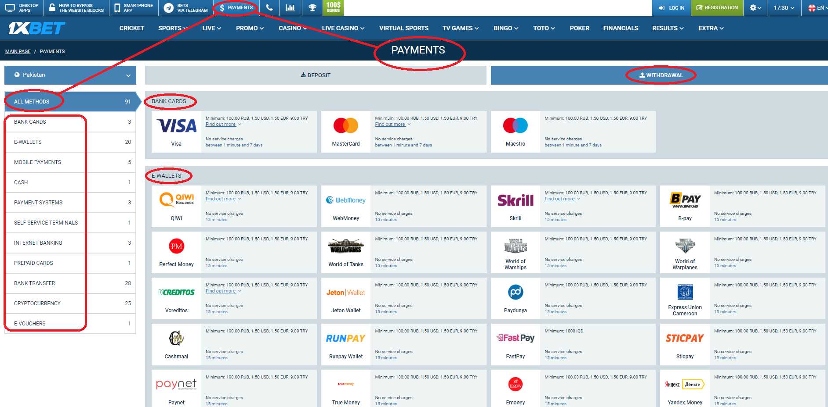This screenshot has height=407, width=828.
Task: Go back to MAIN PAGE breadcrumb
Action: (x=18, y=51)
